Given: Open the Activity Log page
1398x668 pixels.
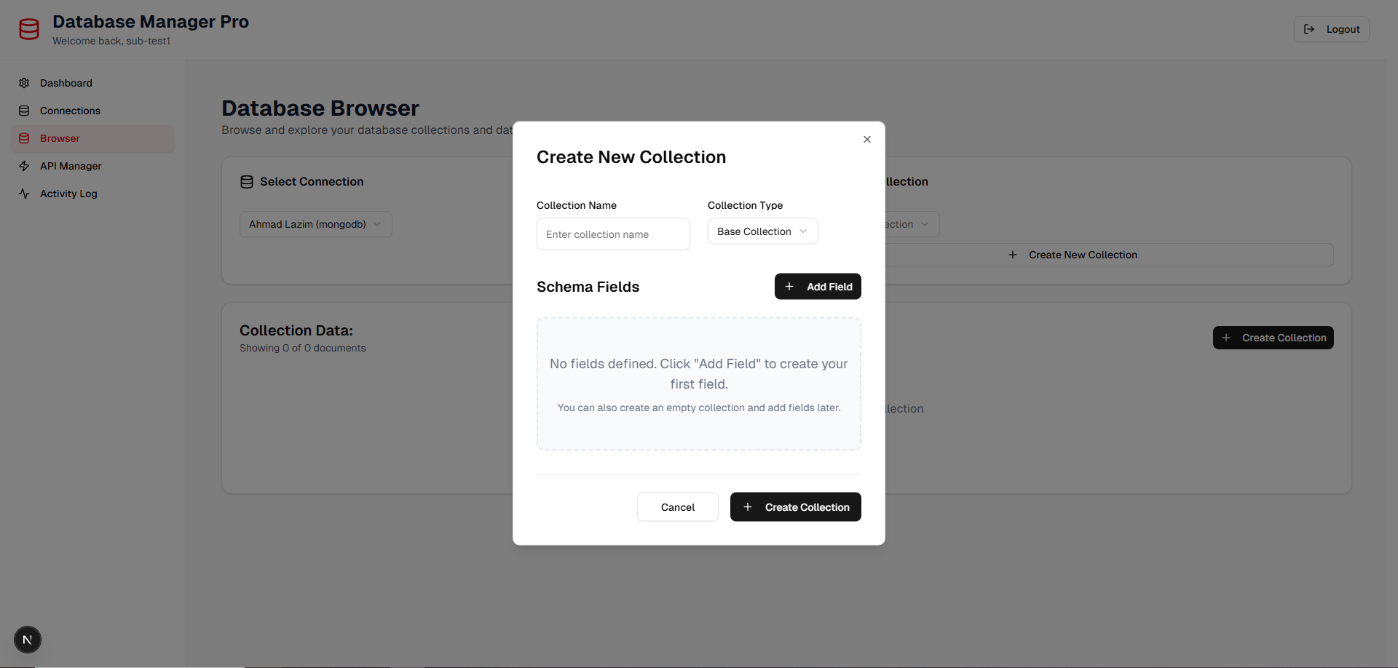Looking at the screenshot, I should click(x=93, y=194).
